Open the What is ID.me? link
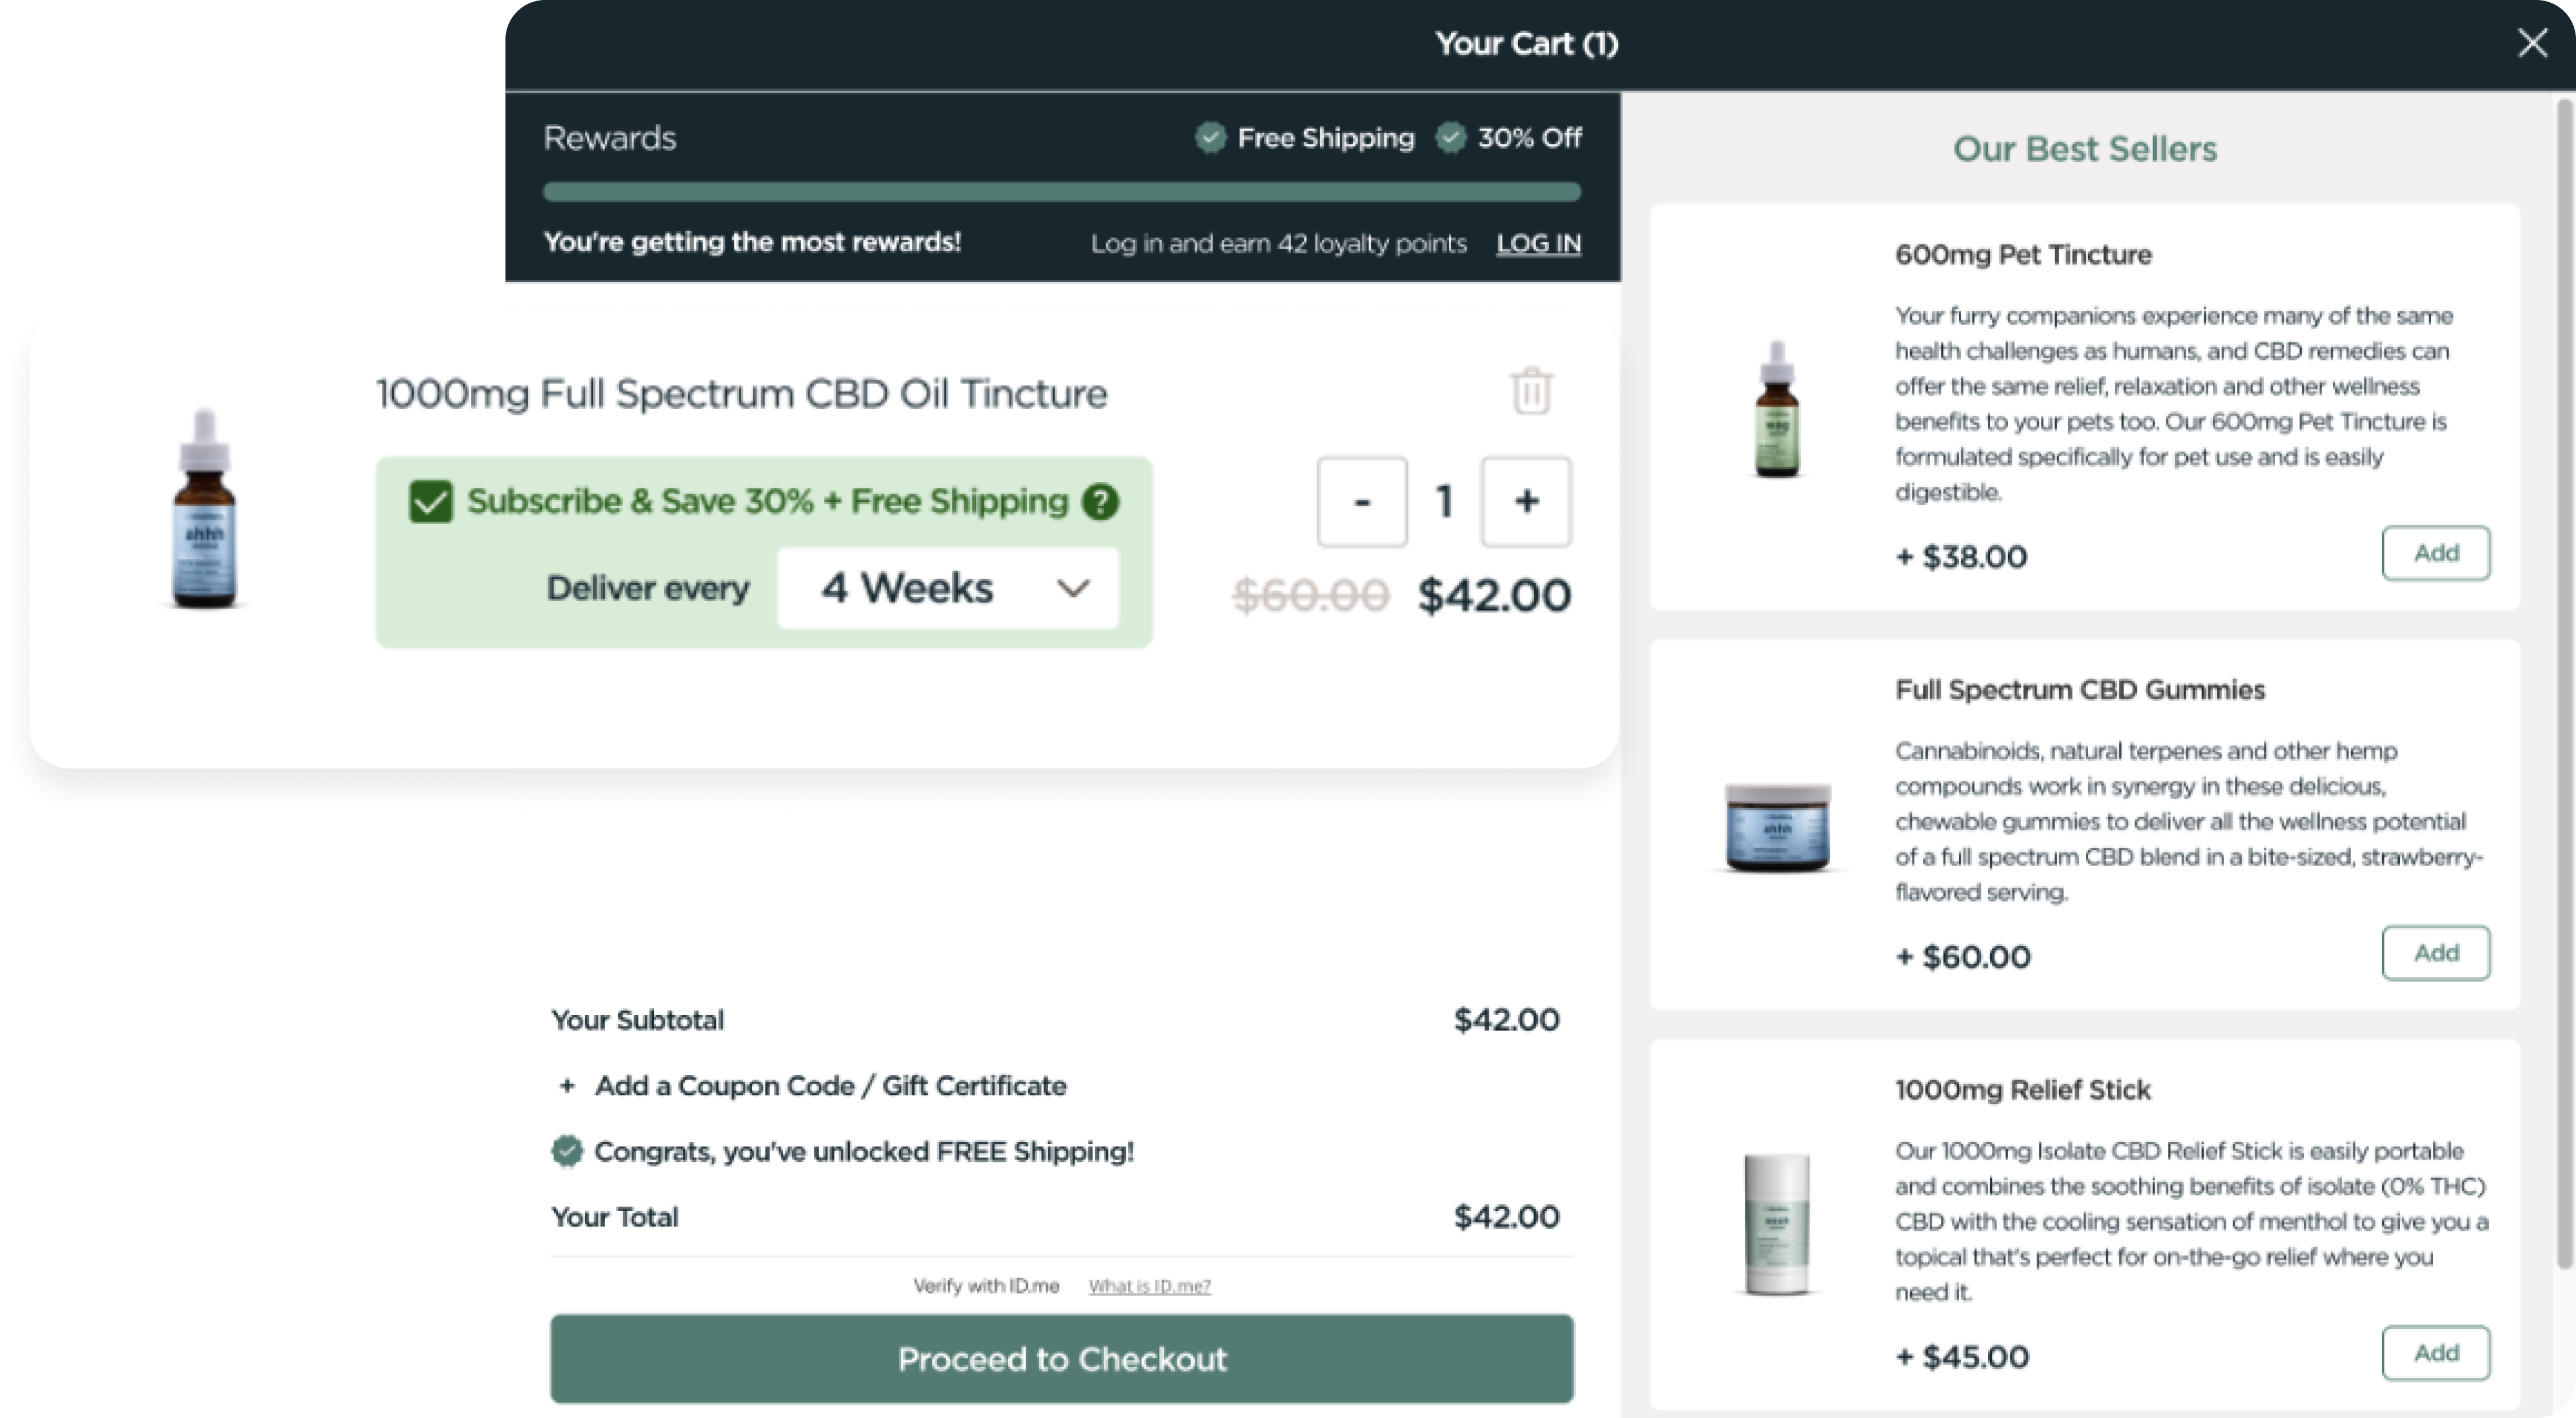2576x1418 pixels. click(x=1150, y=1286)
